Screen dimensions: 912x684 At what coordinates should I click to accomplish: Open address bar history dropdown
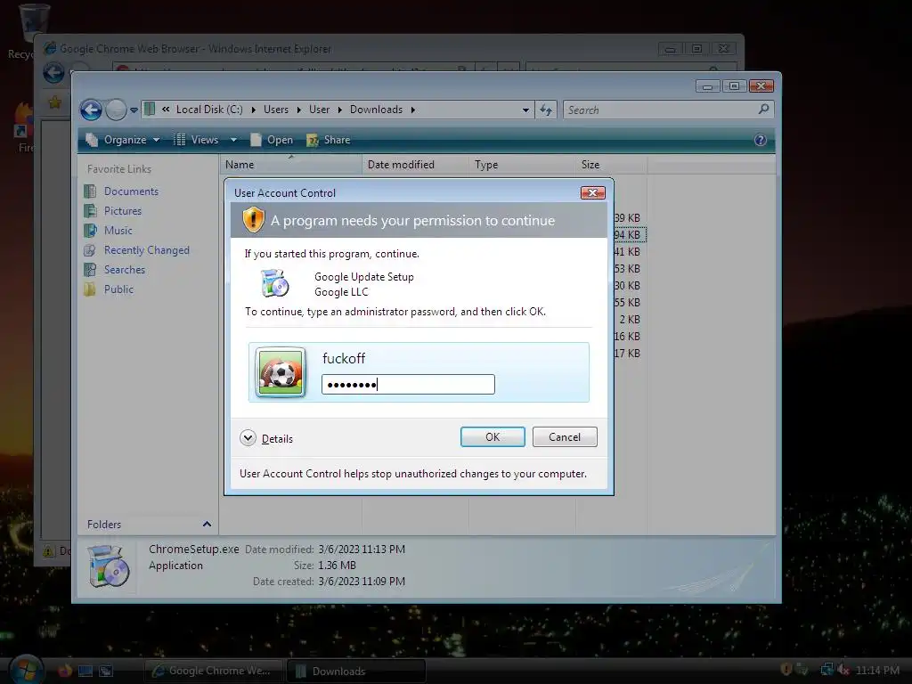(525, 110)
